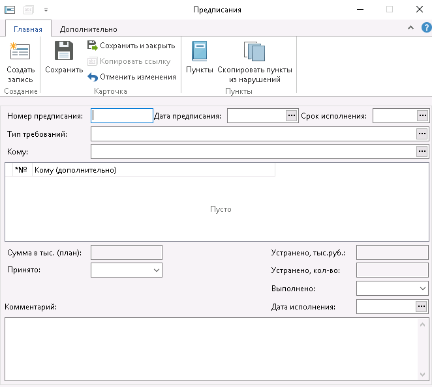Viewport: 432px width, 387px height.
Task: Click the comment box scroll up arrow
Action: (423, 325)
